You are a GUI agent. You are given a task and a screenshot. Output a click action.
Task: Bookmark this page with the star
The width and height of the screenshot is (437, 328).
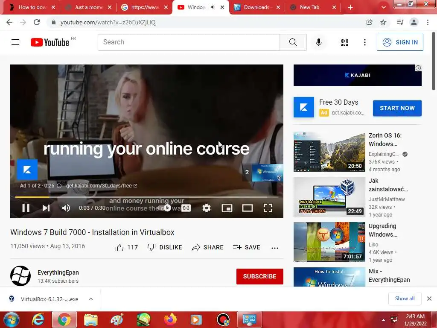click(x=383, y=22)
